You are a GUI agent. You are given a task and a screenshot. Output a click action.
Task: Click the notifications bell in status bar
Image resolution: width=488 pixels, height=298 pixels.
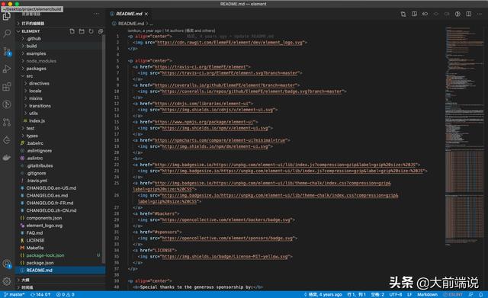tap(481, 294)
